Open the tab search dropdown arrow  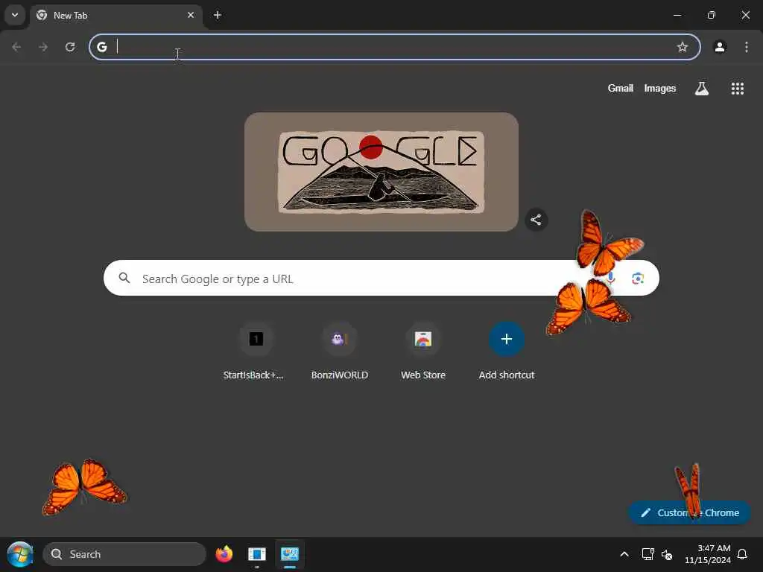pyautogui.click(x=15, y=15)
